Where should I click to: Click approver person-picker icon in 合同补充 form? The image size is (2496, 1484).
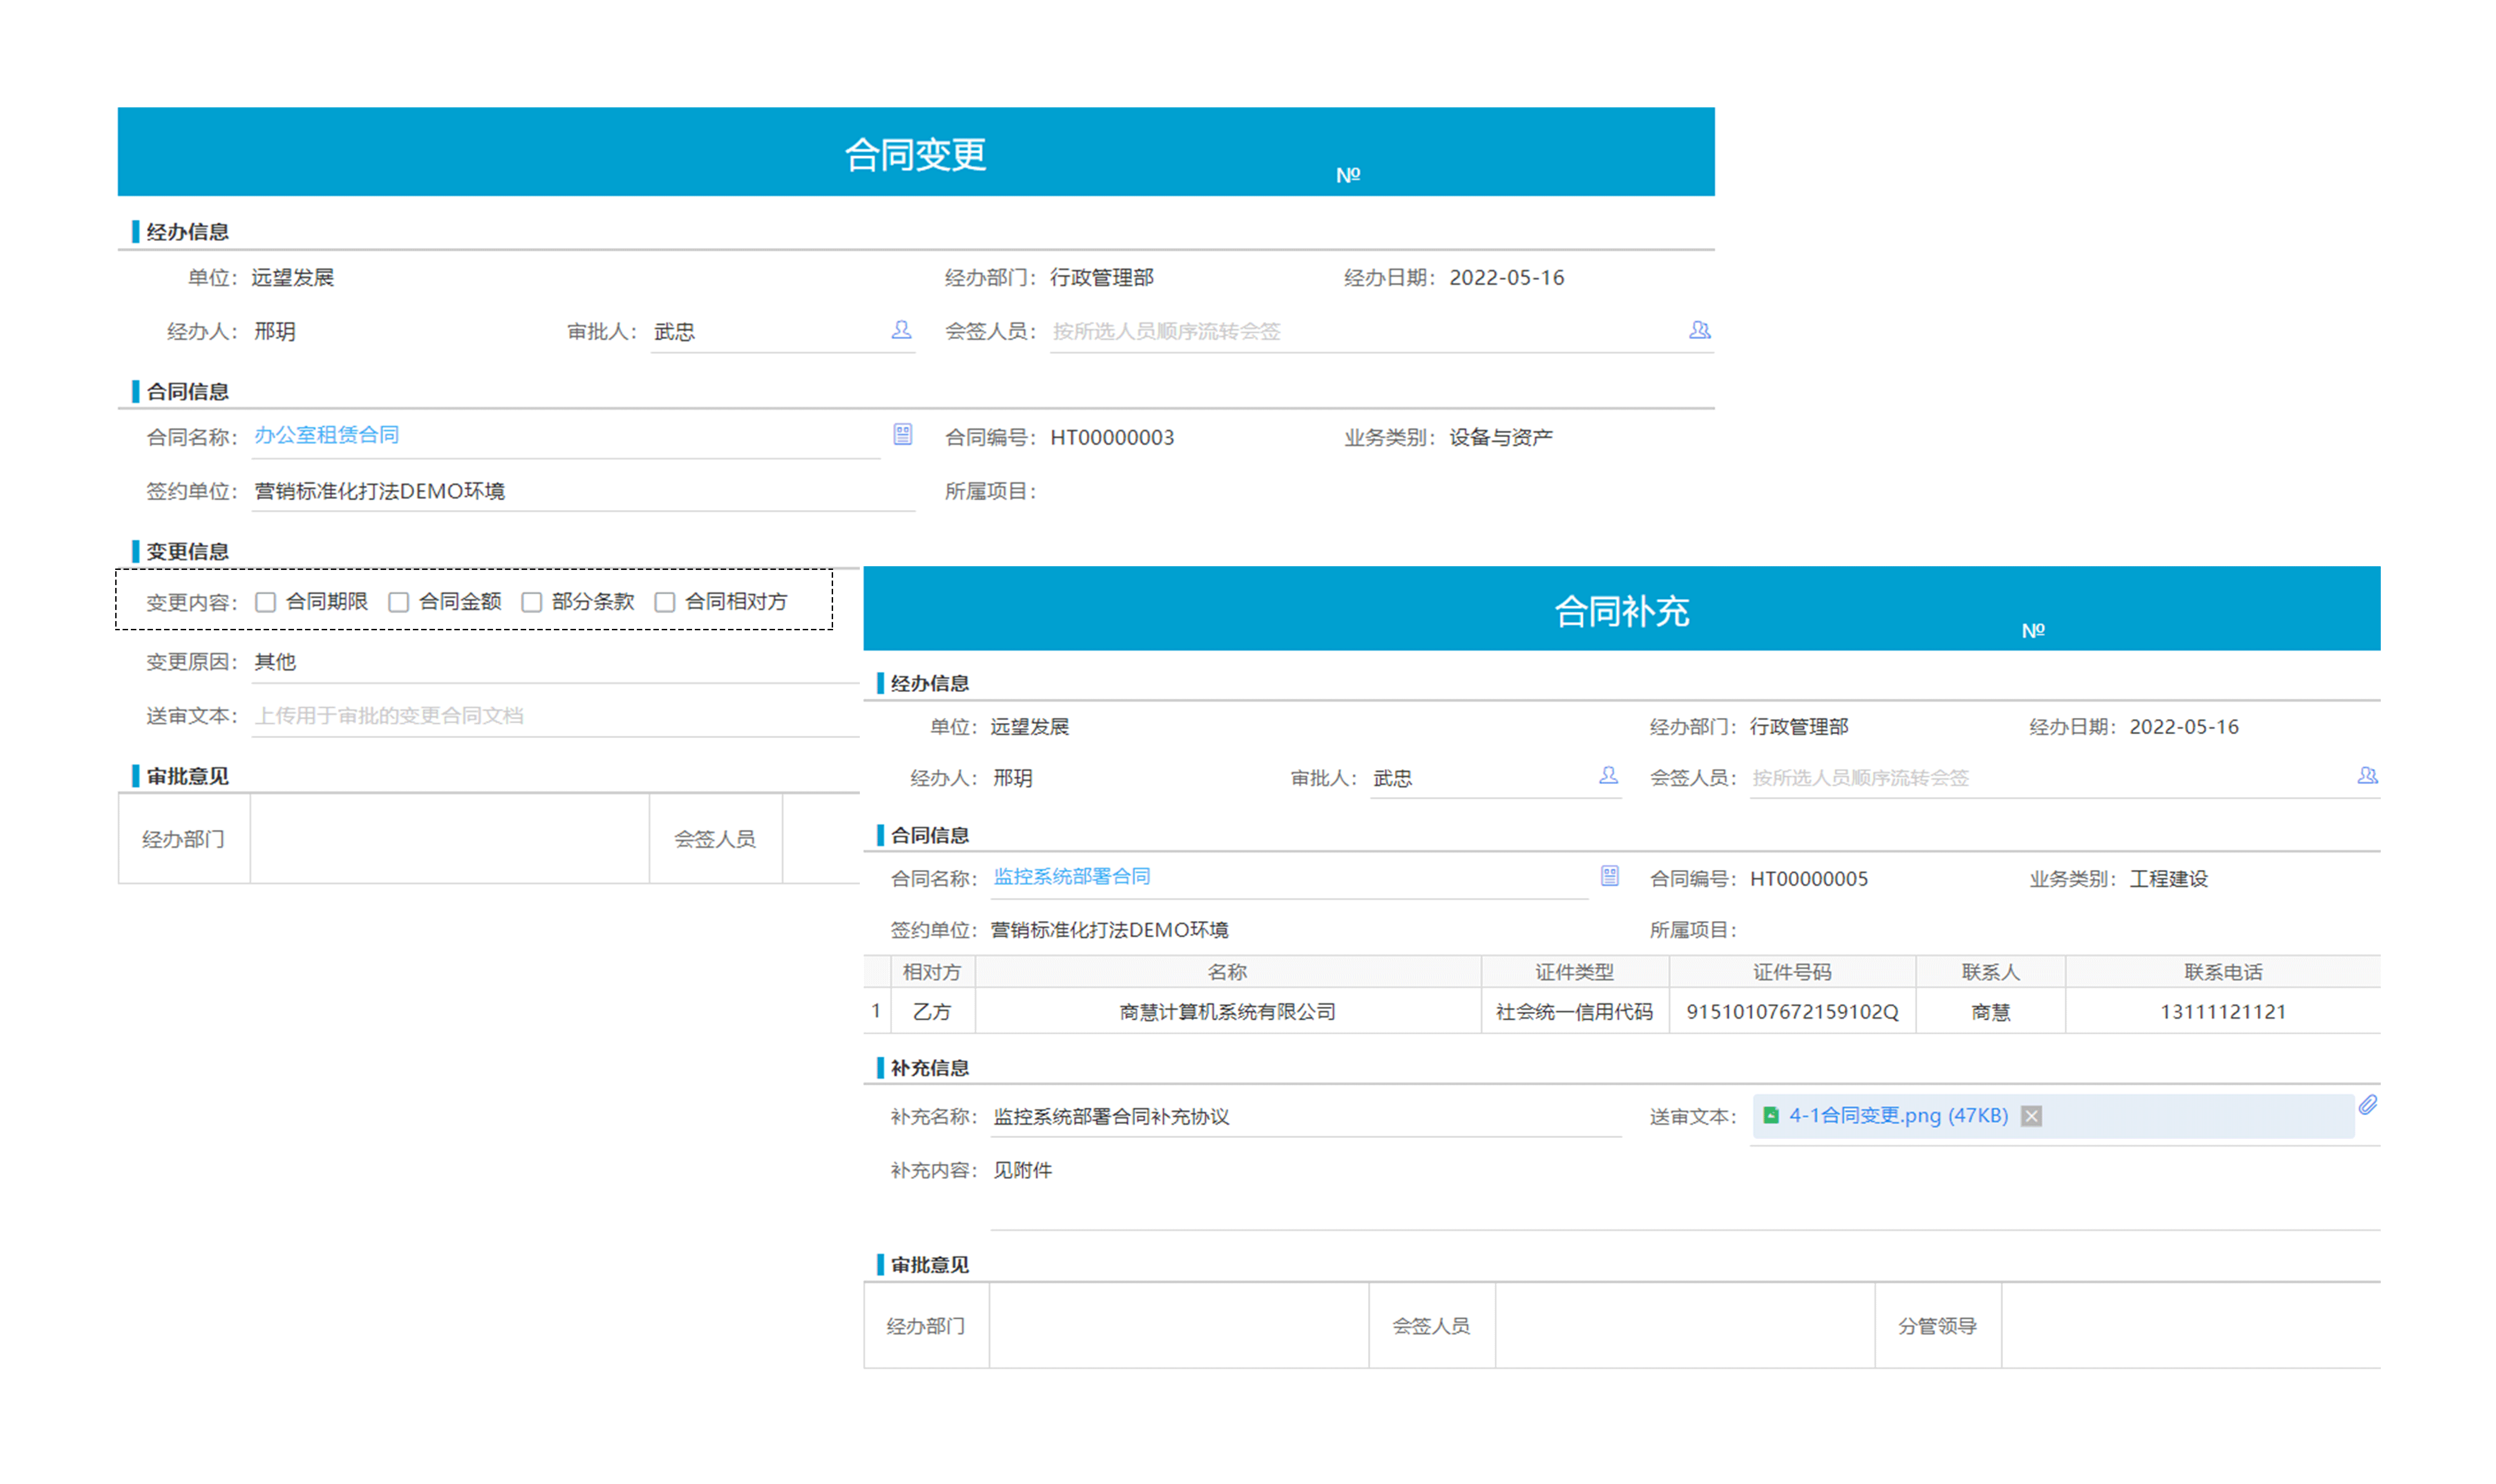pos(1608,776)
